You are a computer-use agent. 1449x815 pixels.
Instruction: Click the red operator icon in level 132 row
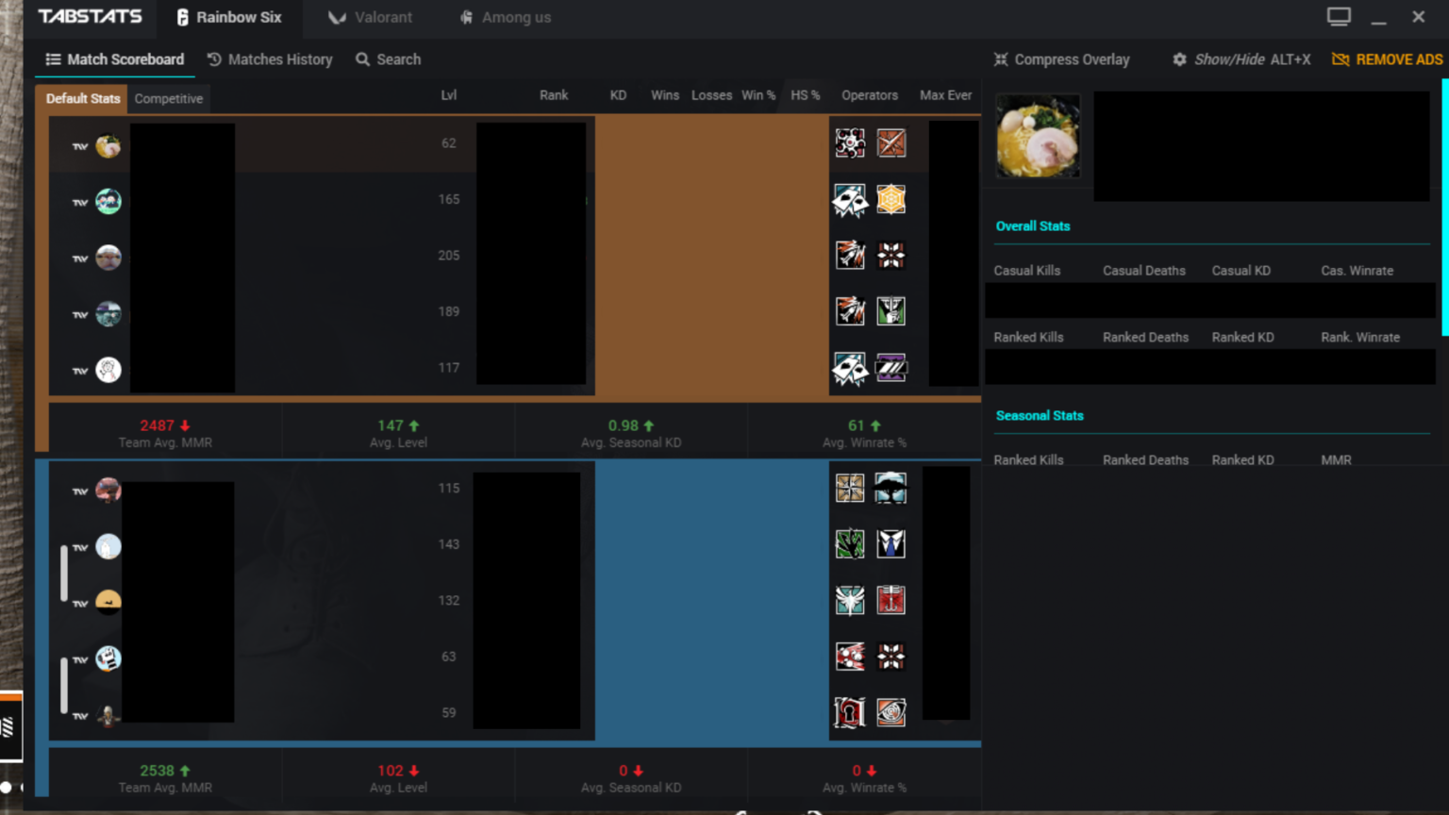point(891,600)
